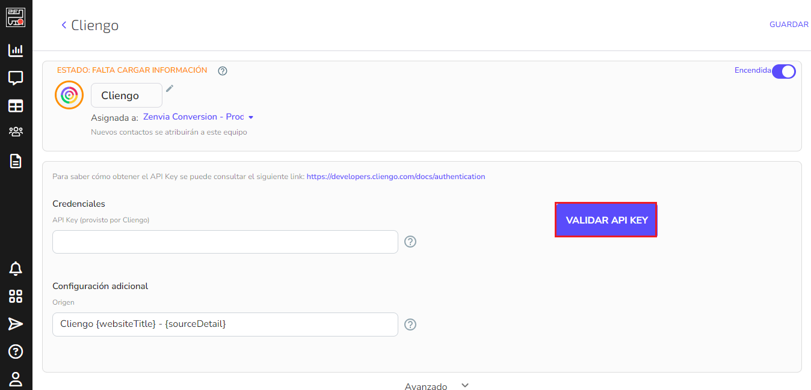The width and height of the screenshot is (811, 390).
Task: Click the integration name field Cliengo
Action: (x=126, y=96)
